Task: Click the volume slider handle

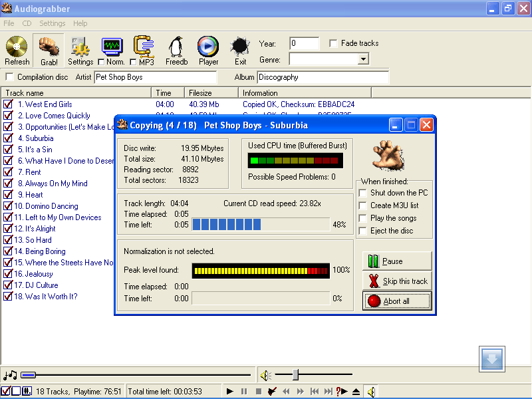Action: tap(295, 375)
